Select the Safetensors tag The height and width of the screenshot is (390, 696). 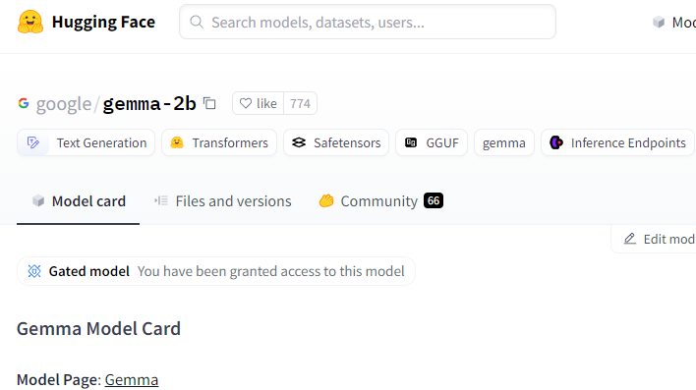coord(336,142)
